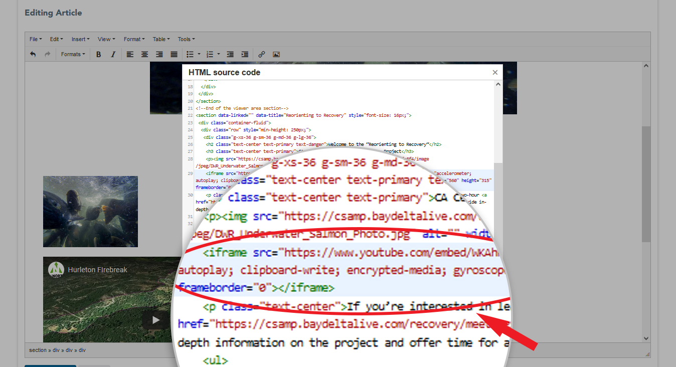Click the Editing Article heading
This screenshot has height=367, width=676.
pyautogui.click(x=53, y=13)
